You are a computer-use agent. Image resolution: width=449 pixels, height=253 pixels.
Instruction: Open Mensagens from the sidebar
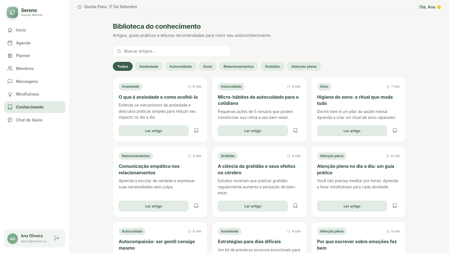[35, 82]
